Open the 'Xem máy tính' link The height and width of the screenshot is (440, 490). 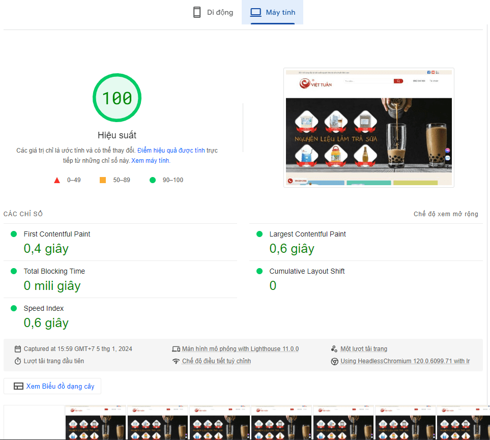150,161
